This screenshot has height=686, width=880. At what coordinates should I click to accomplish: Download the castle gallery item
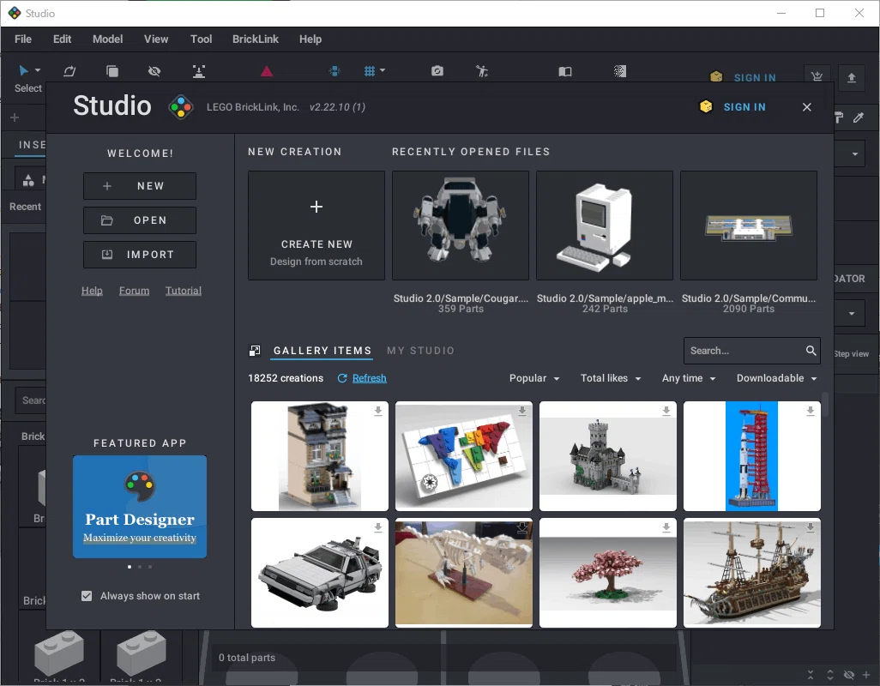pos(666,411)
